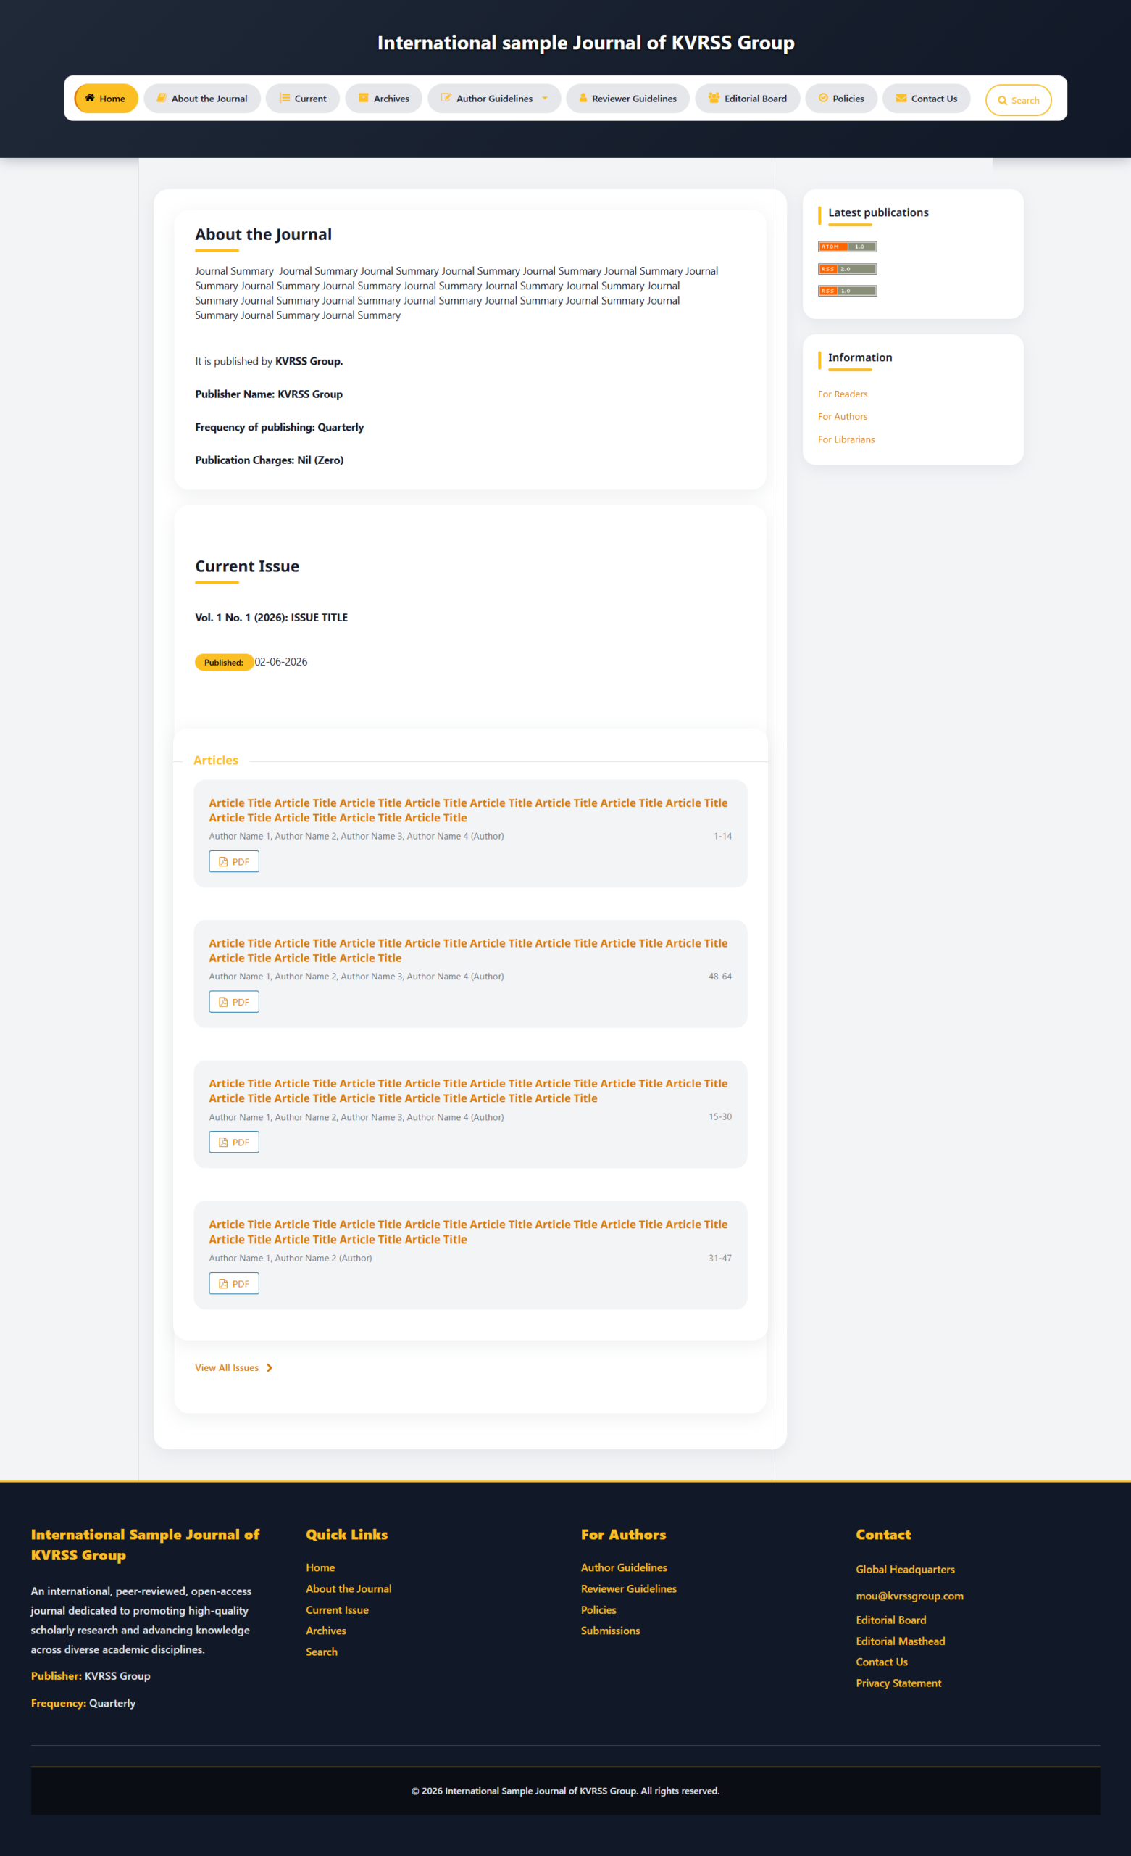Image resolution: width=1131 pixels, height=1856 pixels.
Task: Click the magnifier icon in Search button
Action: point(1002,100)
